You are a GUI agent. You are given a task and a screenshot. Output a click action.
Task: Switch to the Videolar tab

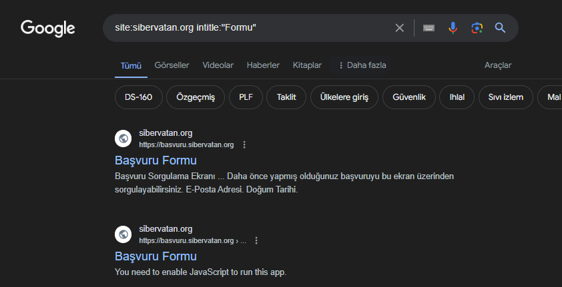tap(218, 65)
